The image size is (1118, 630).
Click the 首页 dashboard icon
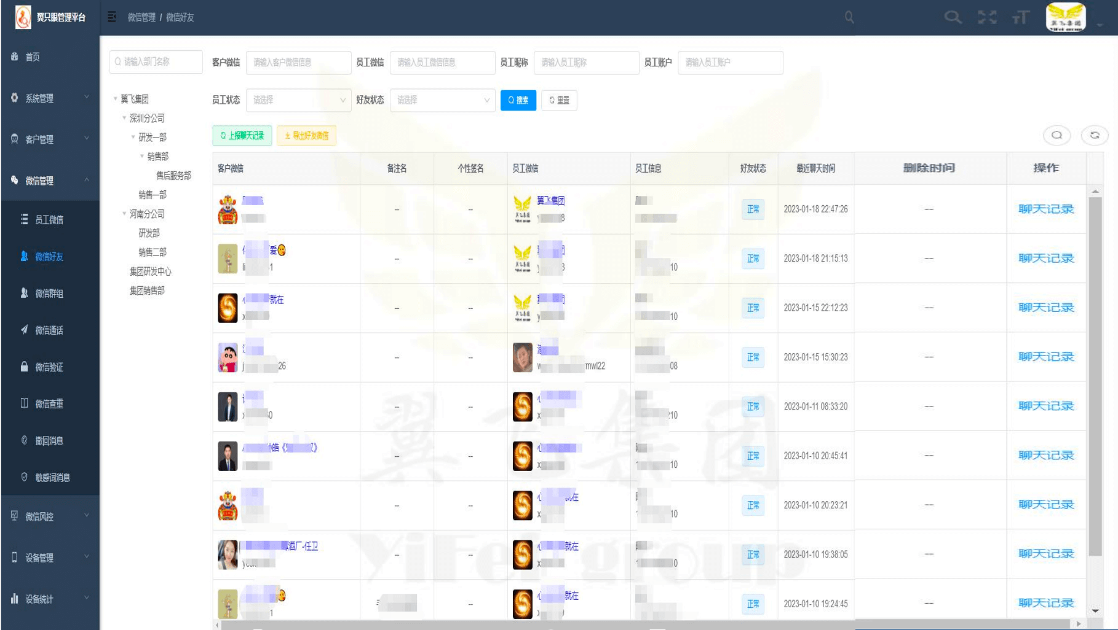(15, 56)
